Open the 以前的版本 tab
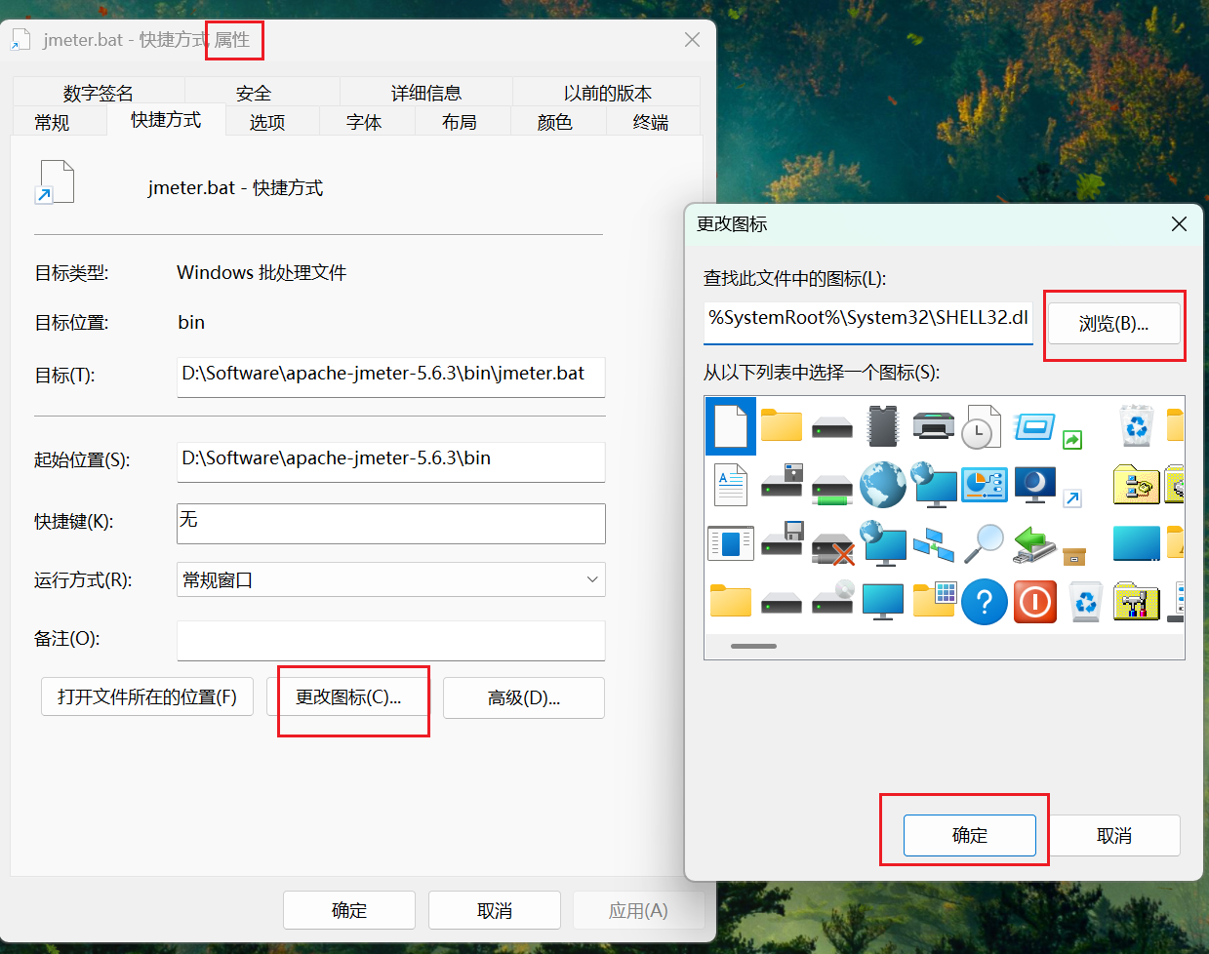The height and width of the screenshot is (954, 1209). [607, 93]
